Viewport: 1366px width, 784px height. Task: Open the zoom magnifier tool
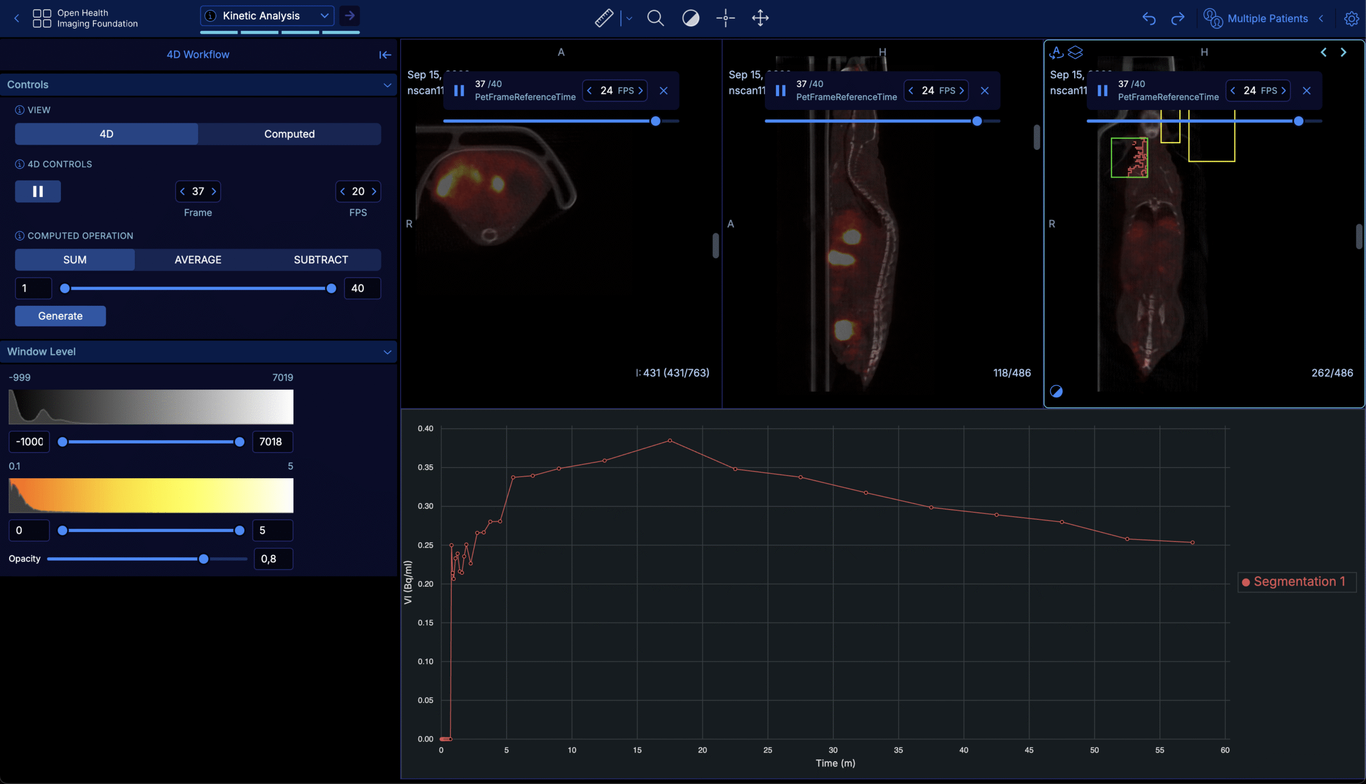tap(655, 18)
